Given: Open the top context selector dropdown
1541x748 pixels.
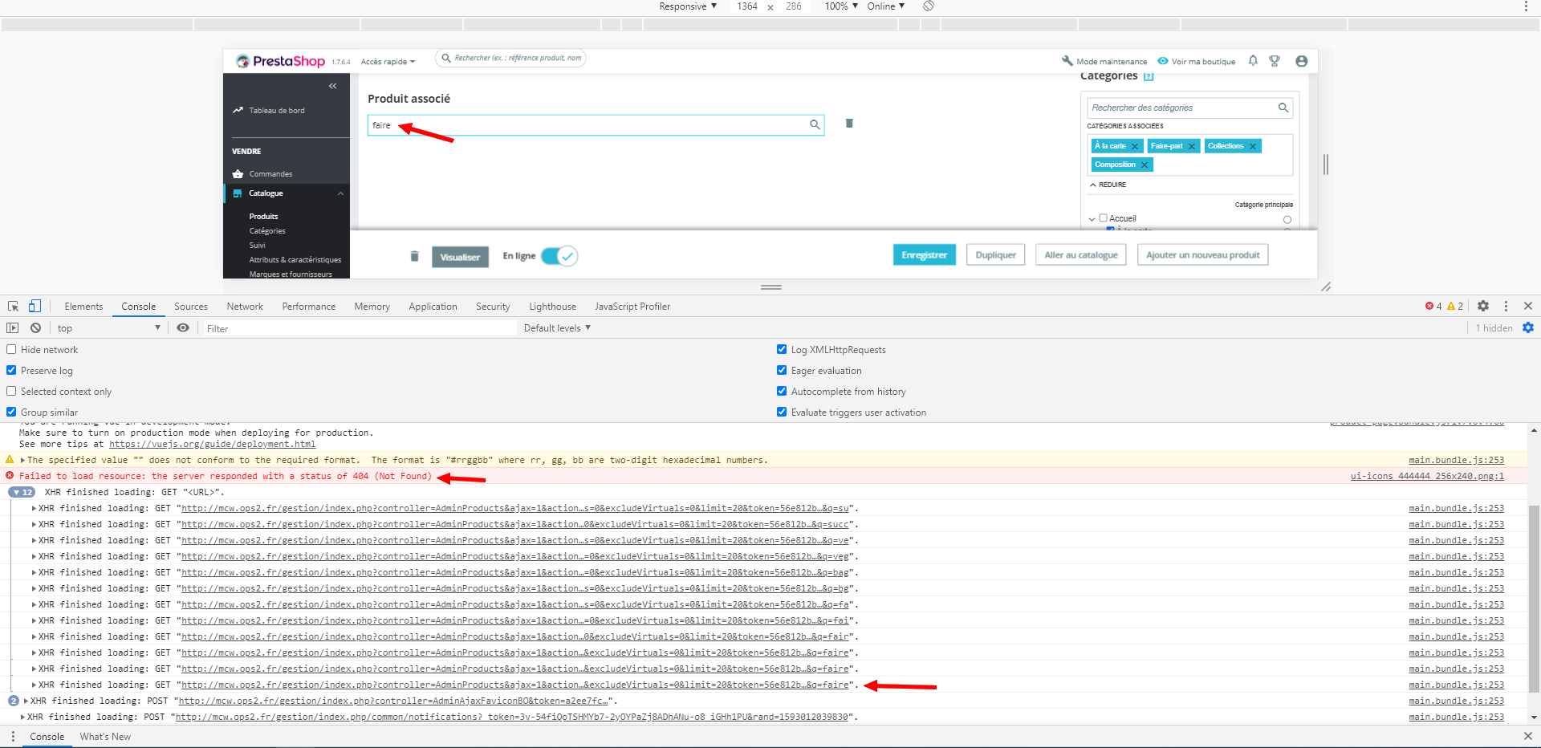Looking at the screenshot, I should click(x=108, y=327).
